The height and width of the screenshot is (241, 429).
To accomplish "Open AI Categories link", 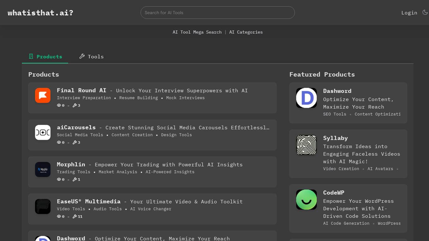I will tap(246, 32).
